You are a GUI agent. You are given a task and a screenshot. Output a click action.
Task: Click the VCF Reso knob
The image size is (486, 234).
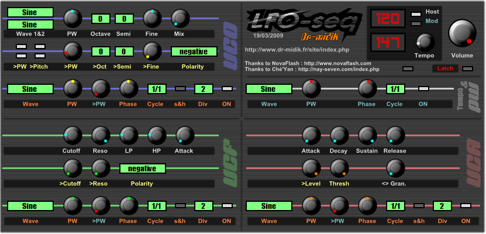(101, 136)
